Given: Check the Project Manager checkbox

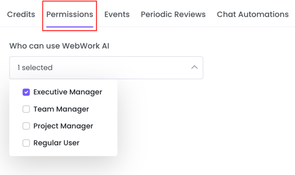Looking at the screenshot, I should [26, 126].
